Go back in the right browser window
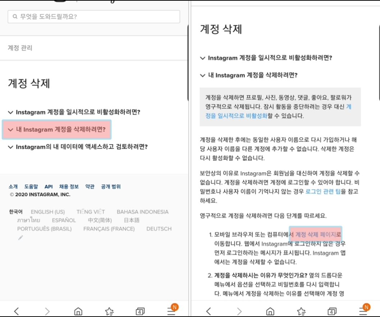The height and width of the screenshot is (317, 380). [209, 311]
